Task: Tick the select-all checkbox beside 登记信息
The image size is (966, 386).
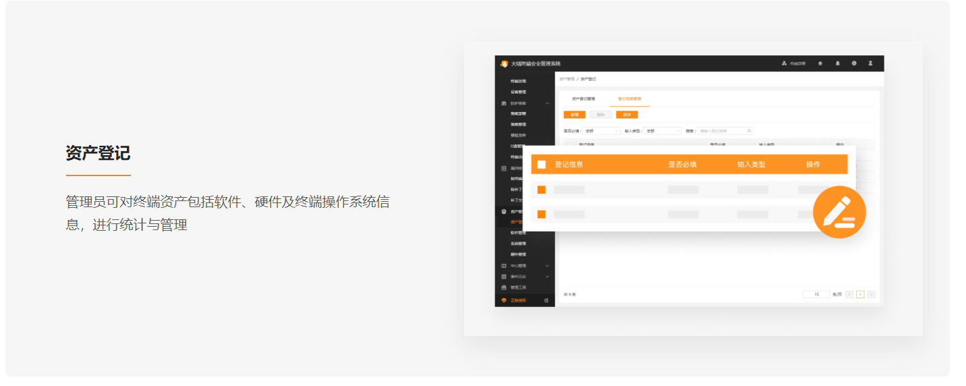Action: point(541,165)
